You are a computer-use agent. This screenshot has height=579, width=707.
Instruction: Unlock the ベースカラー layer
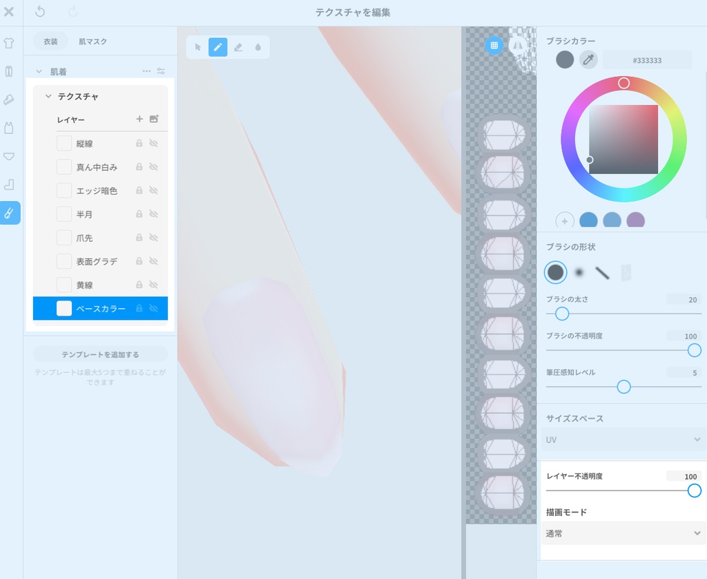[139, 308]
